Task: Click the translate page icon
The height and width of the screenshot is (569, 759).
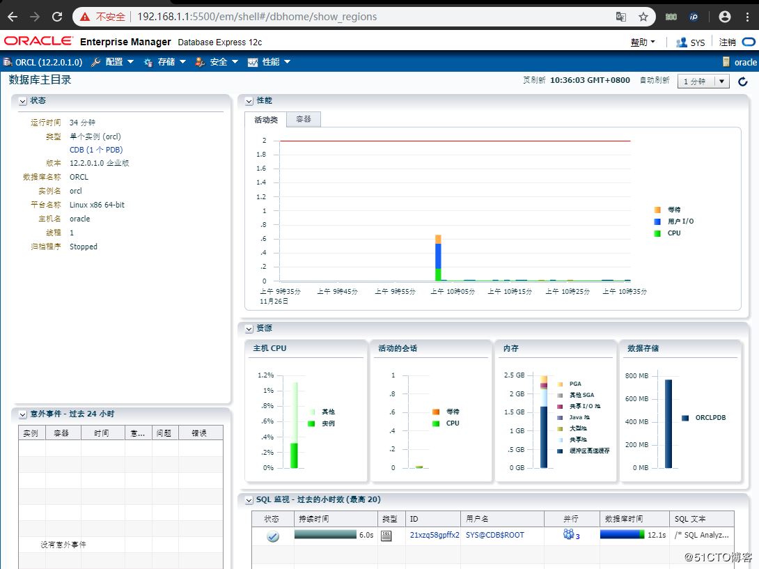Action: 620,17
